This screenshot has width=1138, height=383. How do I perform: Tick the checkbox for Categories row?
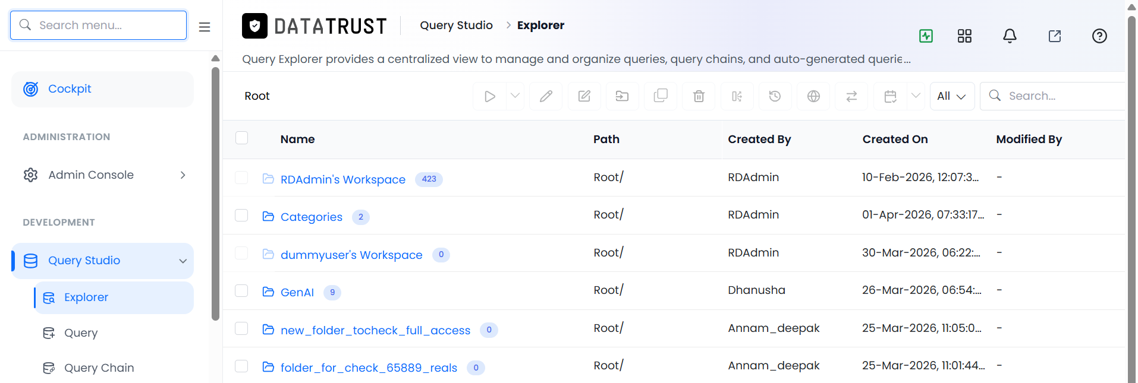(241, 215)
